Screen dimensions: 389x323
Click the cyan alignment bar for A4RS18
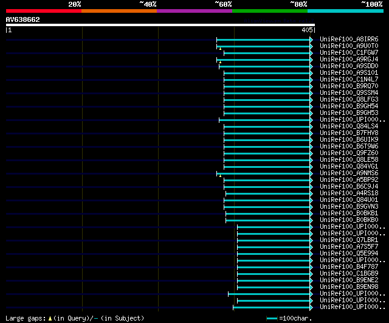tap(268, 193)
